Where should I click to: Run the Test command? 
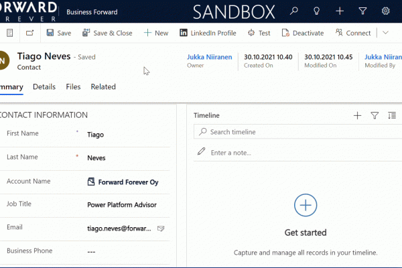tap(259, 33)
